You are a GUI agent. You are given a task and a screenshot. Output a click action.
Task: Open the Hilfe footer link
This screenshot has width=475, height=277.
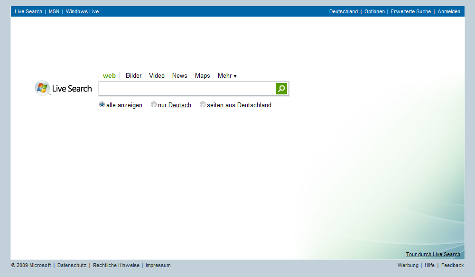429,265
